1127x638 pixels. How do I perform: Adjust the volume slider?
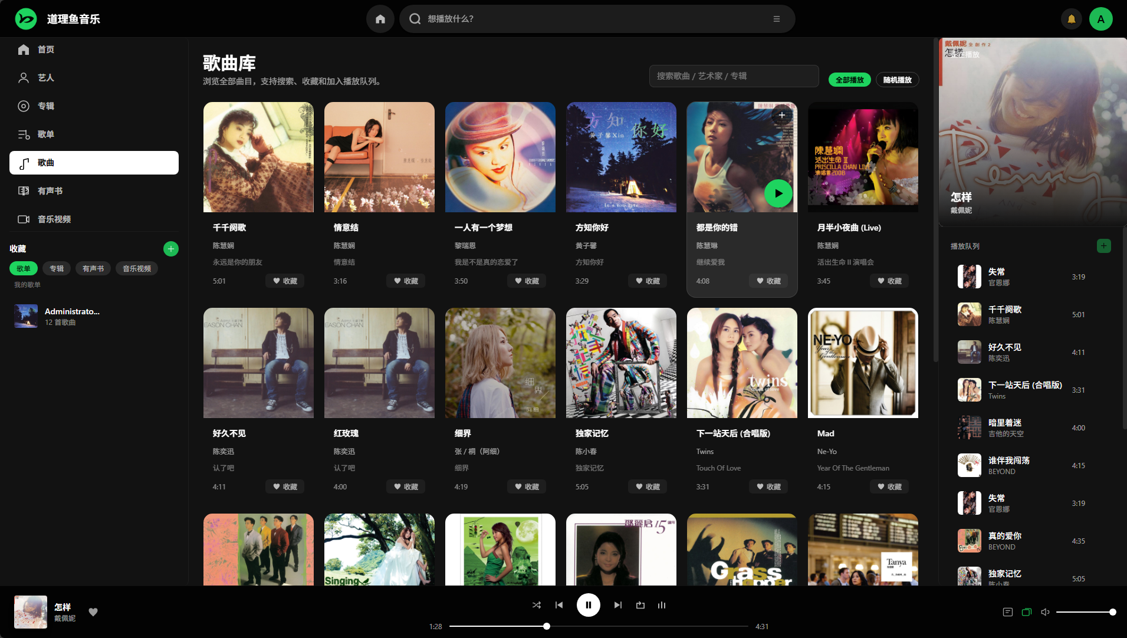click(1084, 612)
